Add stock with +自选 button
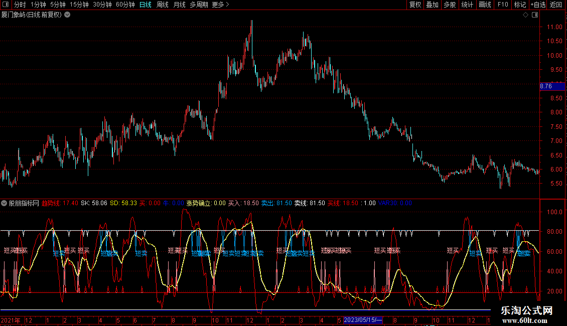This screenshot has width=567, height=326. 538,5
